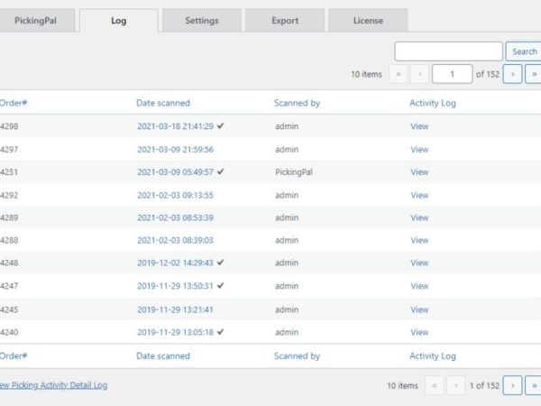Click into the search text field
Viewport: 541px width, 406px height.
click(x=448, y=51)
